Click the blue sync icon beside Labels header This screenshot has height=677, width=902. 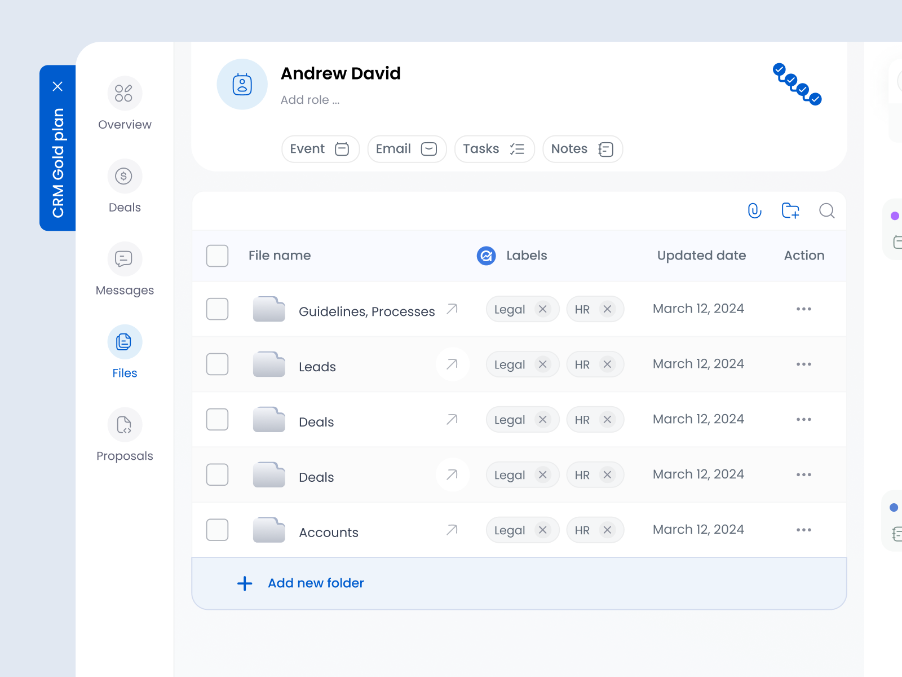pyautogui.click(x=486, y=256)
